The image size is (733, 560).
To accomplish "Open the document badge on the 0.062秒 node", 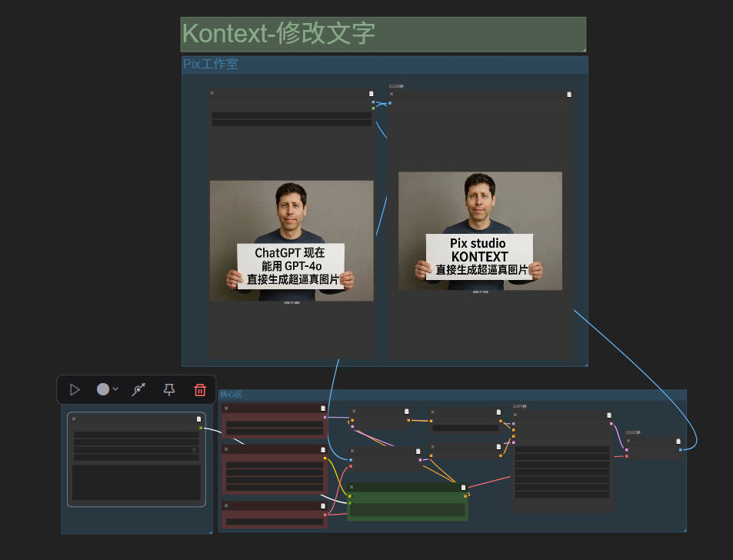I will [x=678, y=441].
